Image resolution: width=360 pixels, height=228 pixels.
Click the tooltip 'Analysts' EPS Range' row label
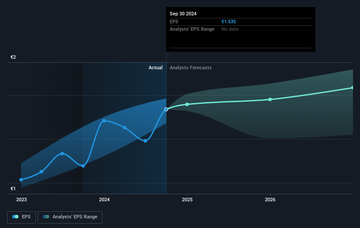coord(192,29)
